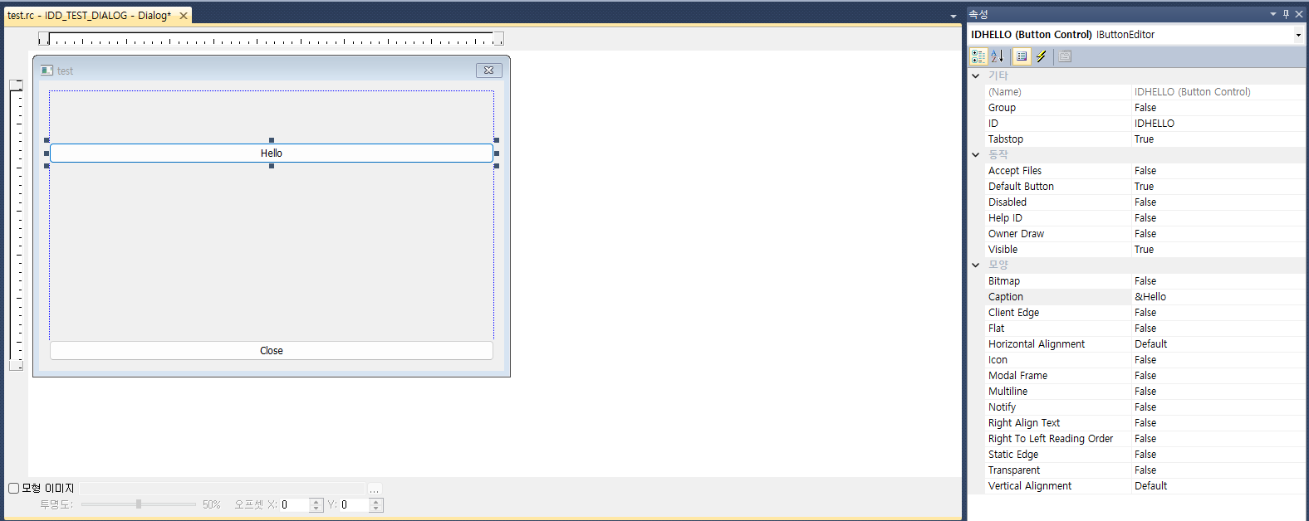Select the Right Align Text property
This screenshot has height=521, width=1309.
pos(1145,423)
